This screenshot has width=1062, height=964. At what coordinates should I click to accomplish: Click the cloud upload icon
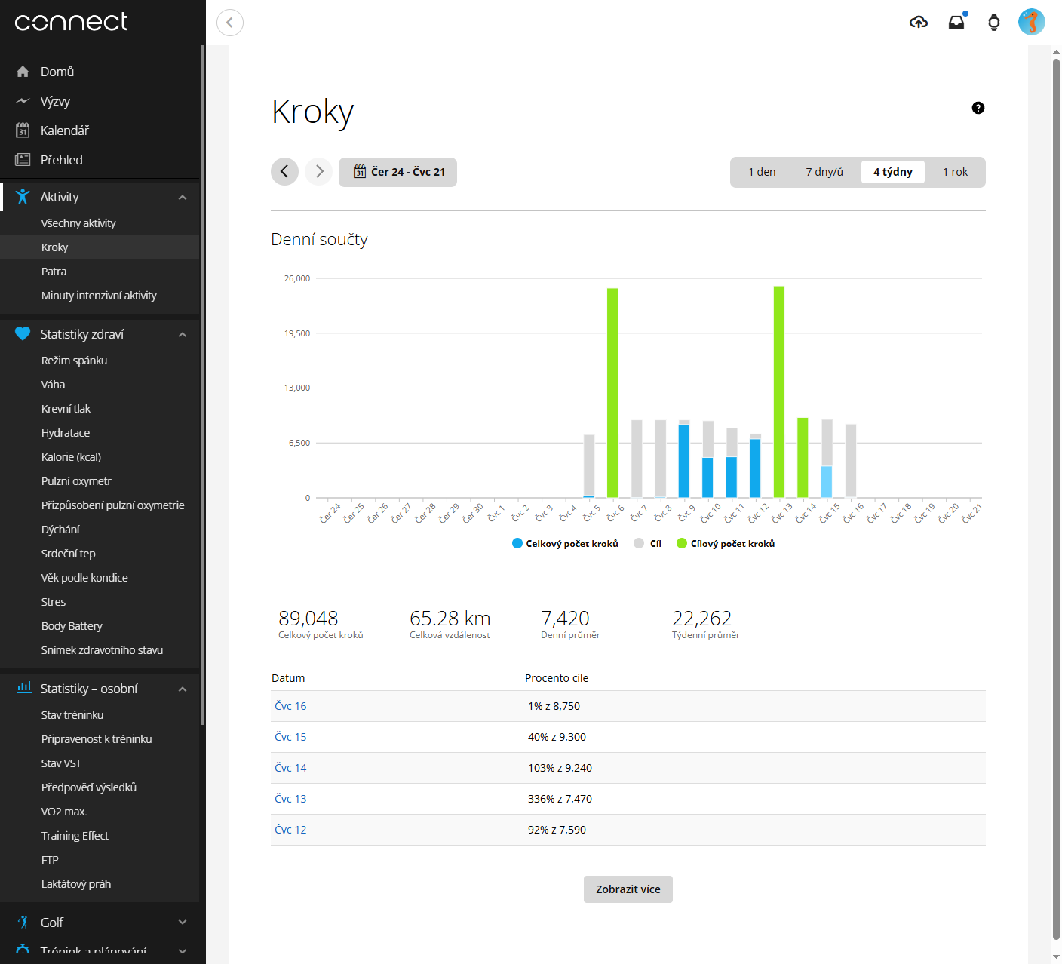918,23
